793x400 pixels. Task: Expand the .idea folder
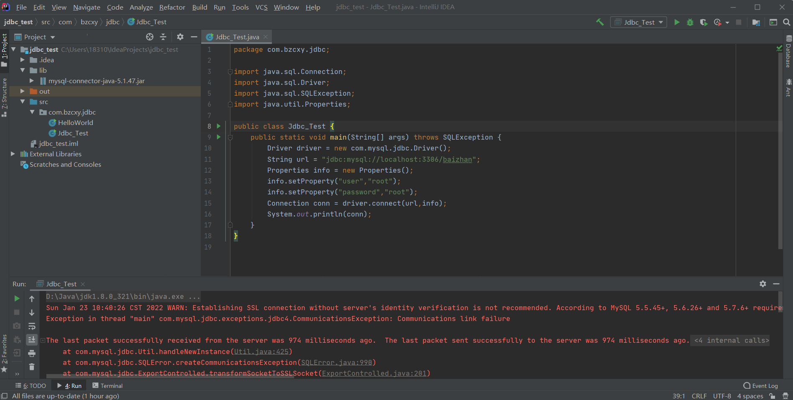(23, 60)
